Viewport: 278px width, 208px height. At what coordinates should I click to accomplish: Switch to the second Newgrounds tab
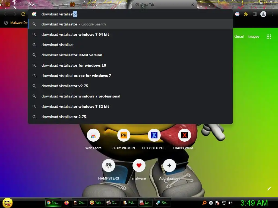click(x=99, y=5)
